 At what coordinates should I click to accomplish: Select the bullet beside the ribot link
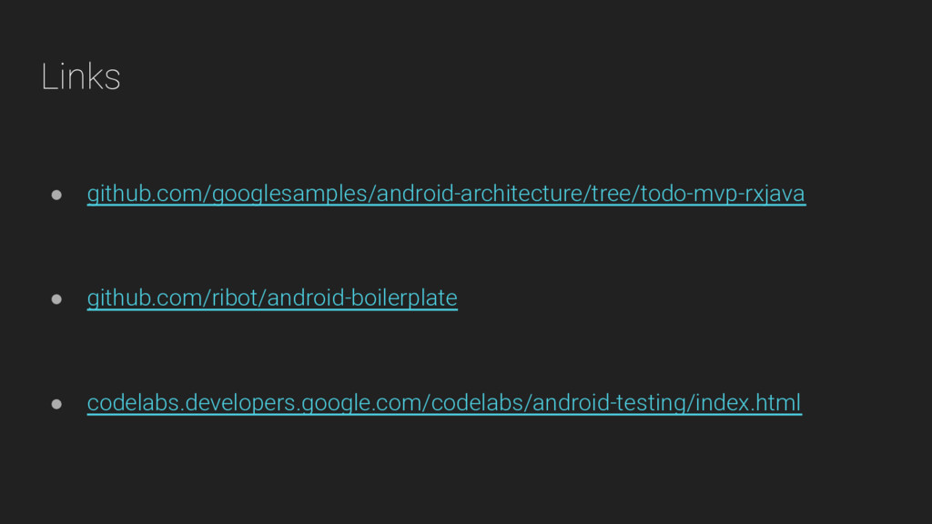56,298
